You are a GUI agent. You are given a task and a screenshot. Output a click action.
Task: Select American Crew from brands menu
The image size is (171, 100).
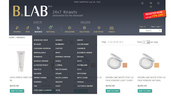[x=41, y=40]
